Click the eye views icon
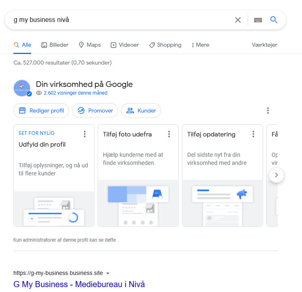The image size is (302, 292). pyautogui.click(x=39, y=93)
